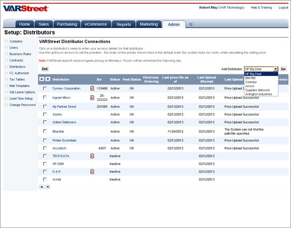Open Avnet distributor details

pos(57,179)
